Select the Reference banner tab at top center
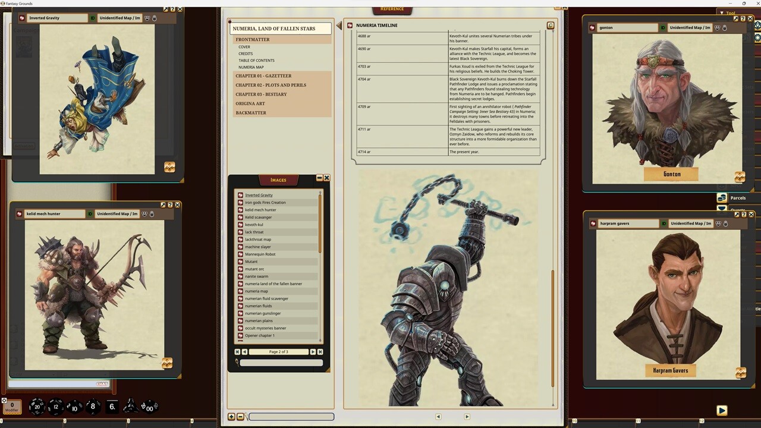 pos(392,8)
